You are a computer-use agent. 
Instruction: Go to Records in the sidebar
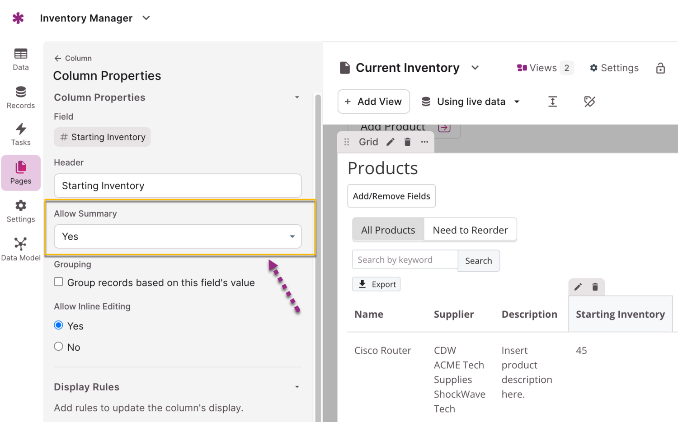point(21,97)
